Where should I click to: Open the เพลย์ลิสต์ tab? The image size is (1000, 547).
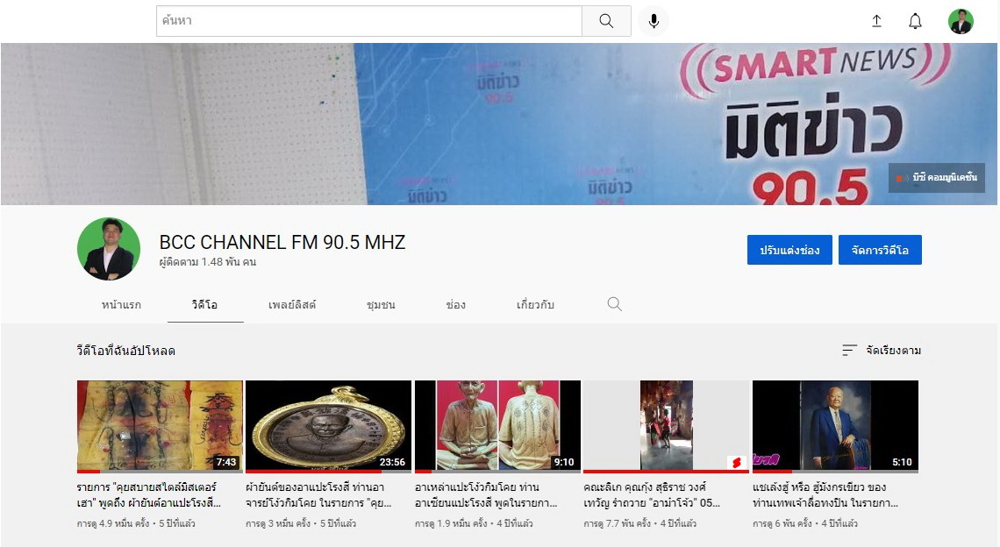coord(291,305)
